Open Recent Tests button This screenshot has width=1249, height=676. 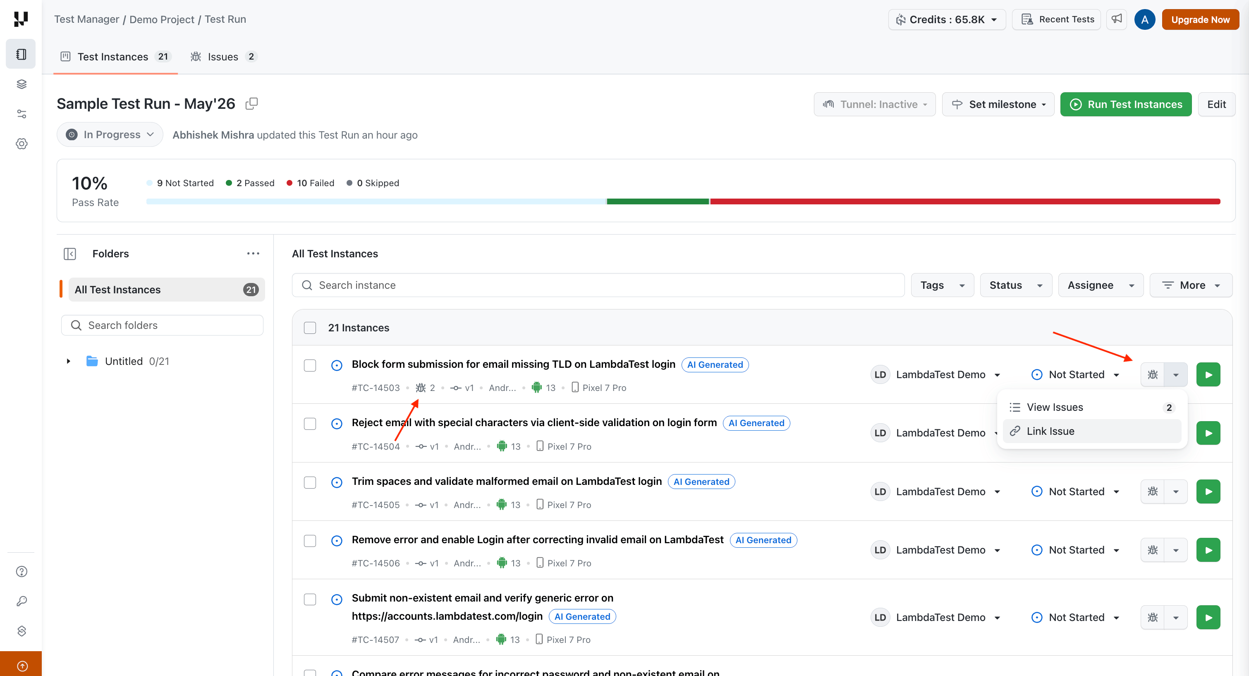point(1056,19)
